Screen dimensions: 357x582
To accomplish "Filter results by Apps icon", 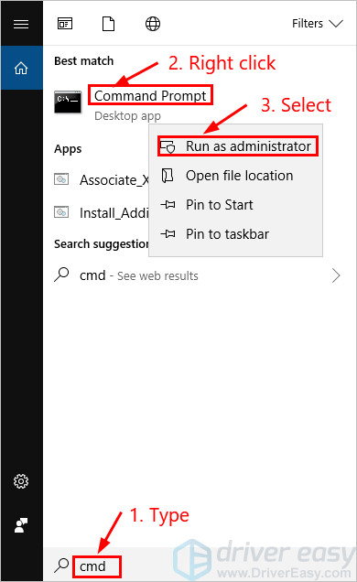I will pyautogui.click(x=65, y=24).
